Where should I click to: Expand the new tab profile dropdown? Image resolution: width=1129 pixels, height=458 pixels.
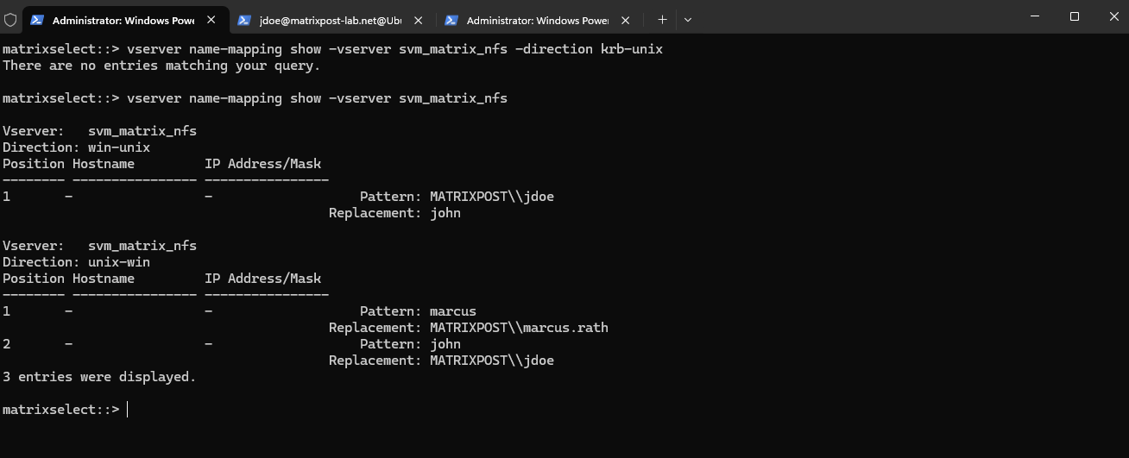[x=688, y=19]
